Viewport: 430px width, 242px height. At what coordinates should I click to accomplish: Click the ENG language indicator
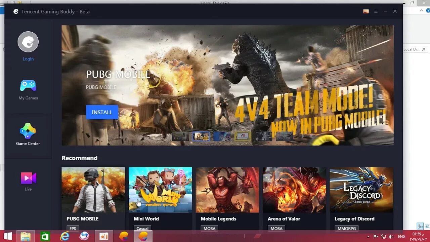click(x=402, y=237)
